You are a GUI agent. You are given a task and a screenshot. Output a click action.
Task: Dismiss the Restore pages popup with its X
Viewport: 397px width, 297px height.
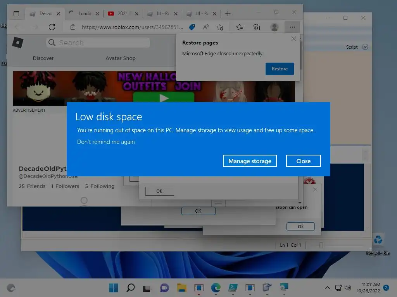click(294, 39)
